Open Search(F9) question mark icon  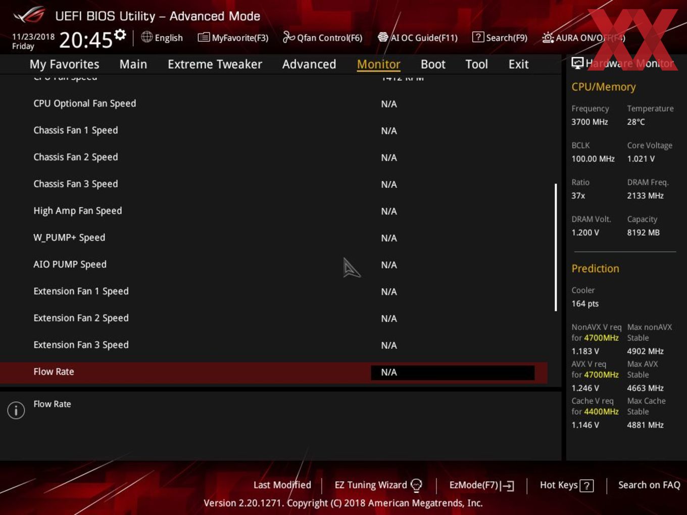click(478, 37)
